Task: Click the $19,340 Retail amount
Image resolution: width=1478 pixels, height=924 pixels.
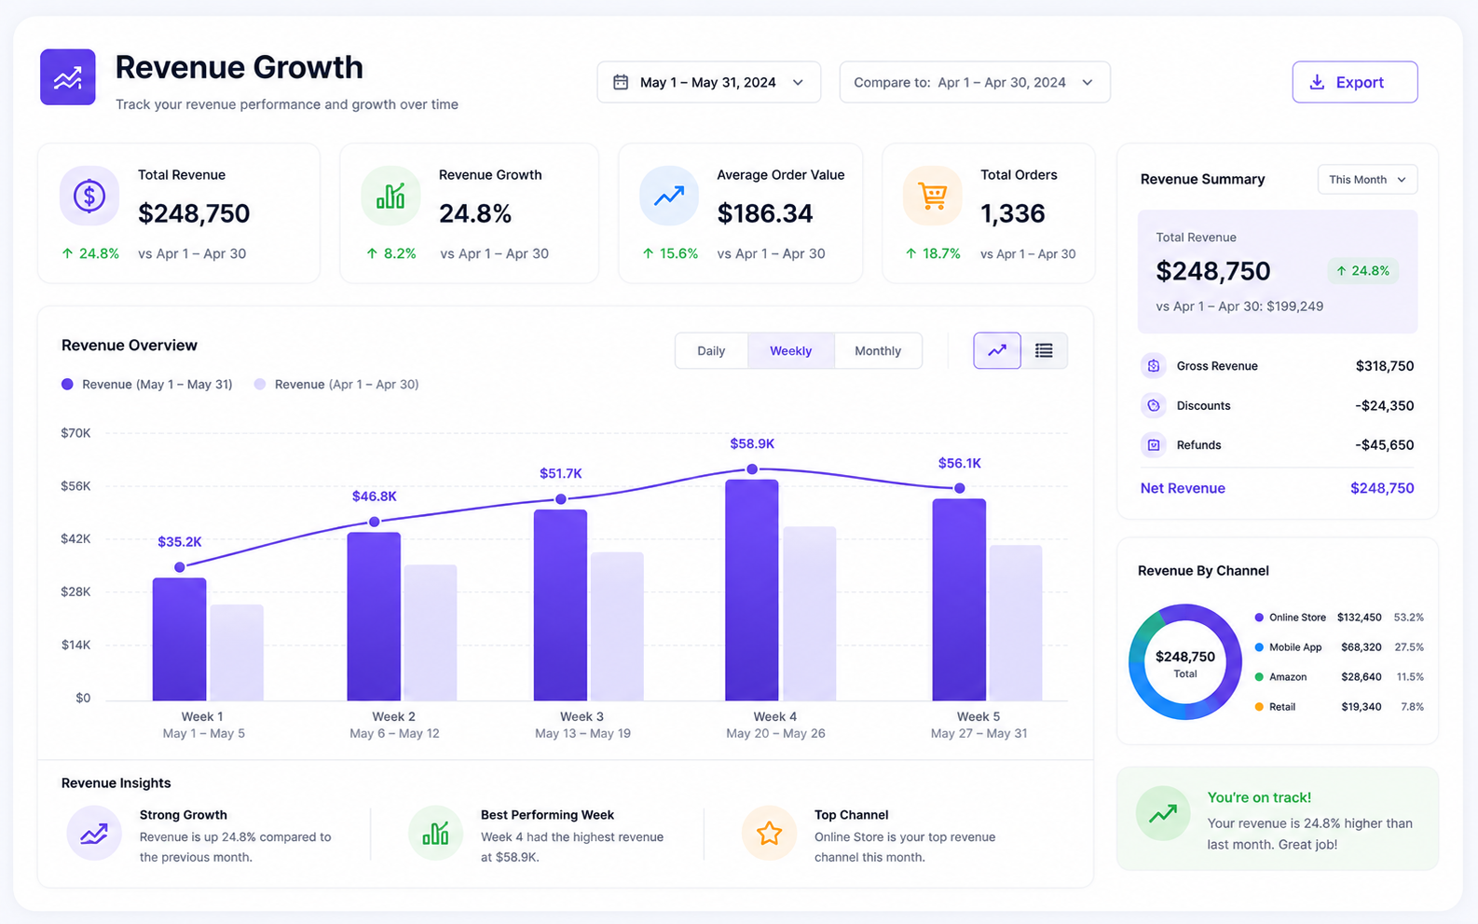Action: point(1362,707)
